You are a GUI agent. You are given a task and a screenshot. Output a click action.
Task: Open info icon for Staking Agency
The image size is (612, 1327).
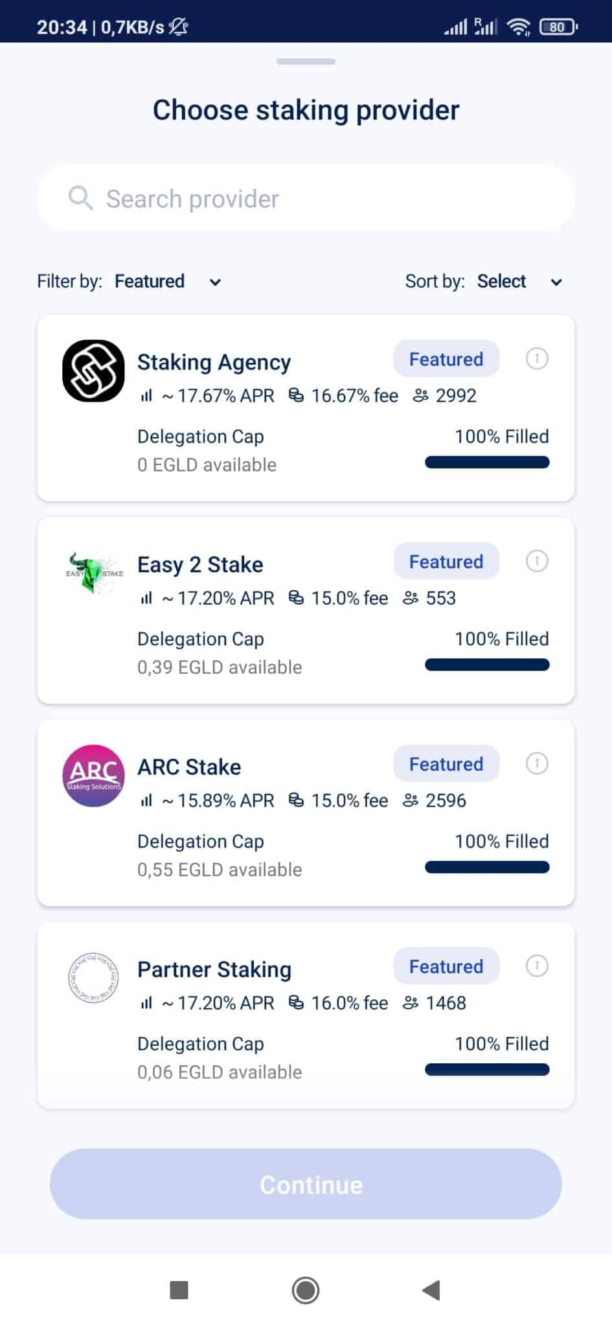pyautogui.click(x=536, y=358)
